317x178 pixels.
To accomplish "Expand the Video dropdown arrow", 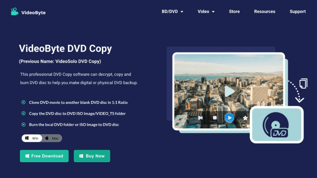I will point(213,12).
